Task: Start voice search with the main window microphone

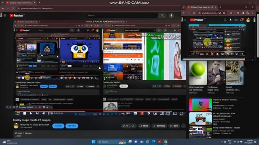Action: coord(171,15)
